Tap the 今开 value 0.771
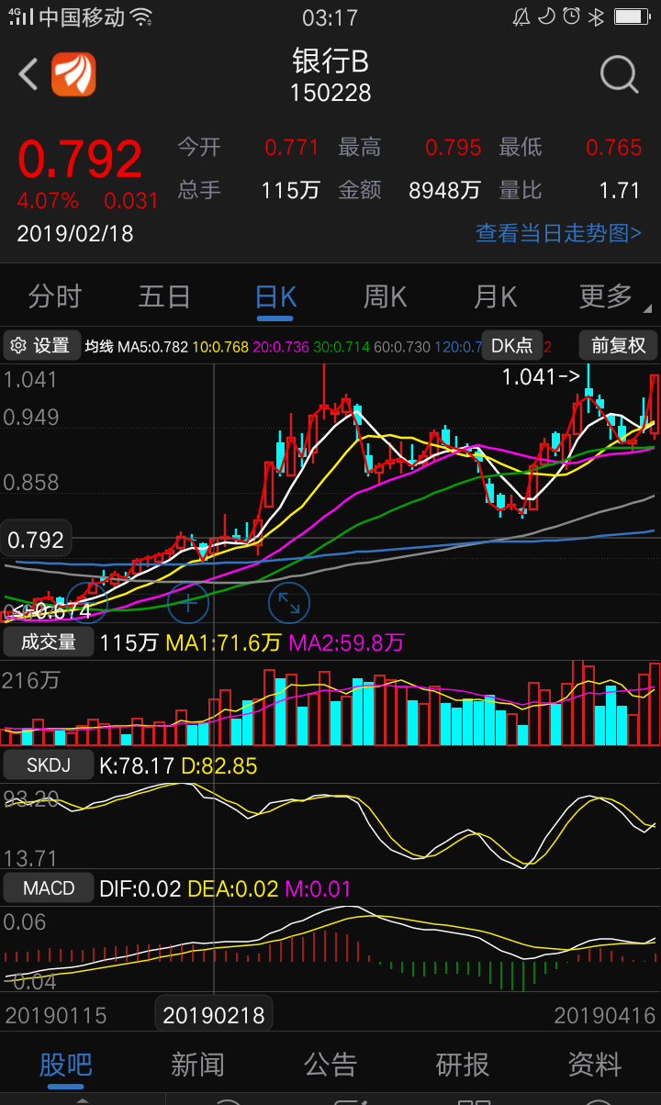Screen dimensions: 661x1105 tap(291, 148)
